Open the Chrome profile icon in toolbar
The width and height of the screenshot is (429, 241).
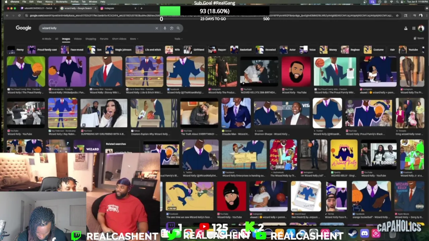pos(421,15)
